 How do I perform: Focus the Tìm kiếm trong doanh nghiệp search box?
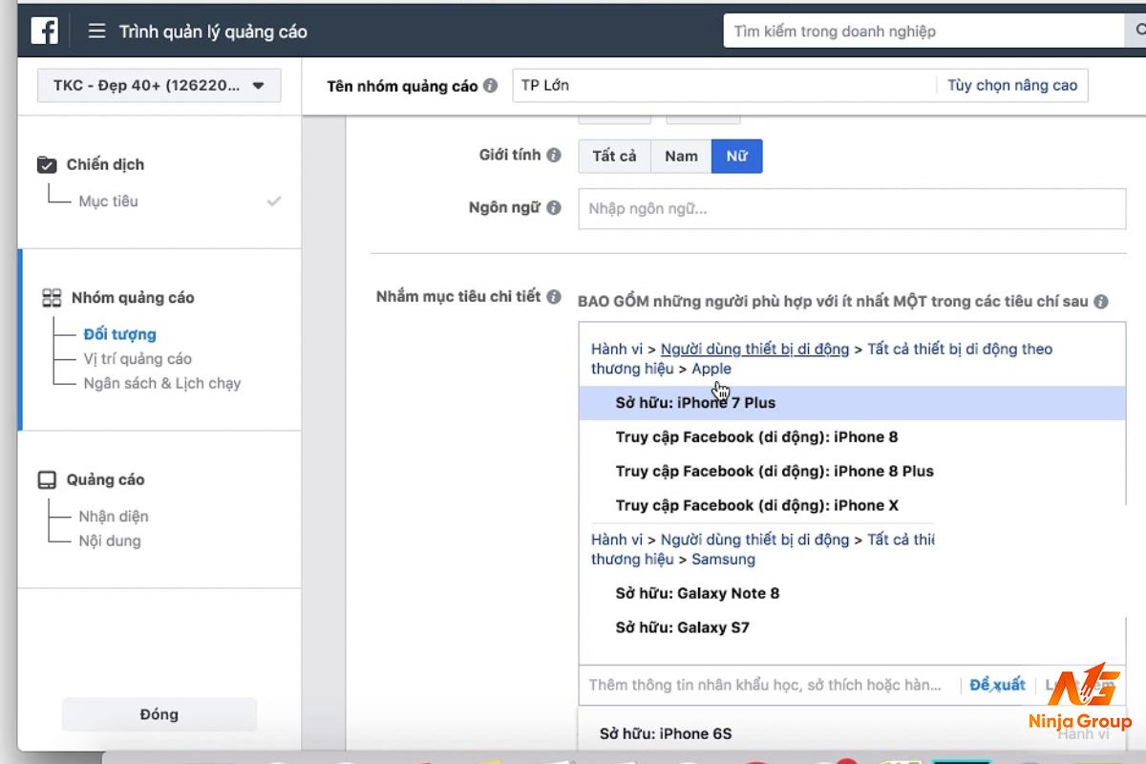tap(923, 32)
